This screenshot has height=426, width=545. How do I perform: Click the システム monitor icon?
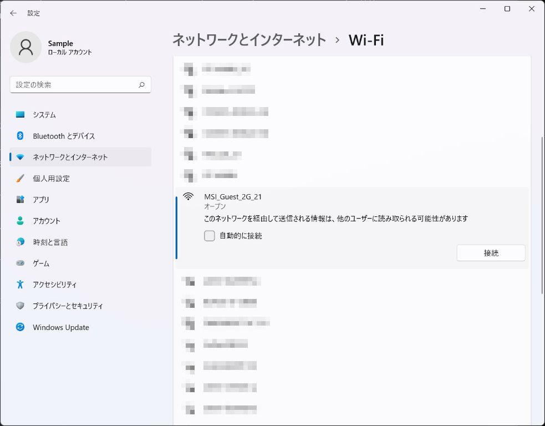[20, 114]
